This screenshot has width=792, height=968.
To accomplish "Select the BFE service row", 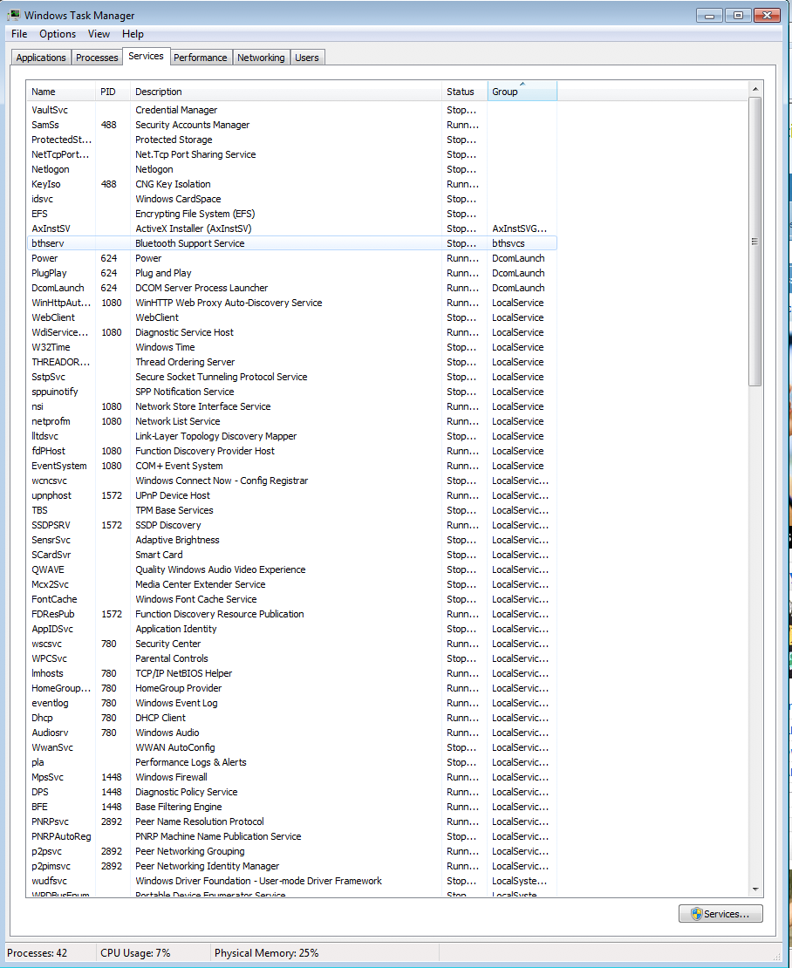I will 292,807.
